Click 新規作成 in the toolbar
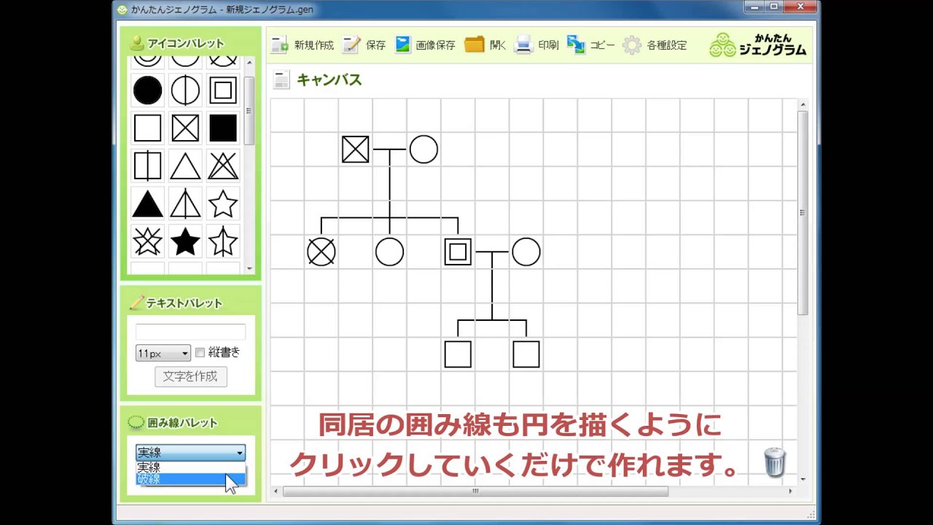 (x=302, y=45)
